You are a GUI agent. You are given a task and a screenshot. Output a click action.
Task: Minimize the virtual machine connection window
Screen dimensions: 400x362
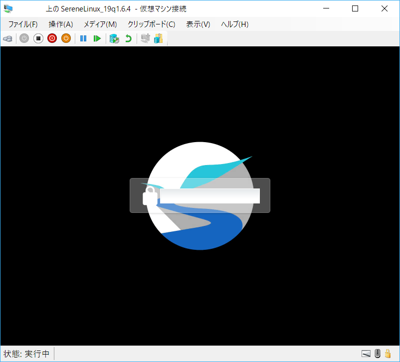tap(326, 8)
